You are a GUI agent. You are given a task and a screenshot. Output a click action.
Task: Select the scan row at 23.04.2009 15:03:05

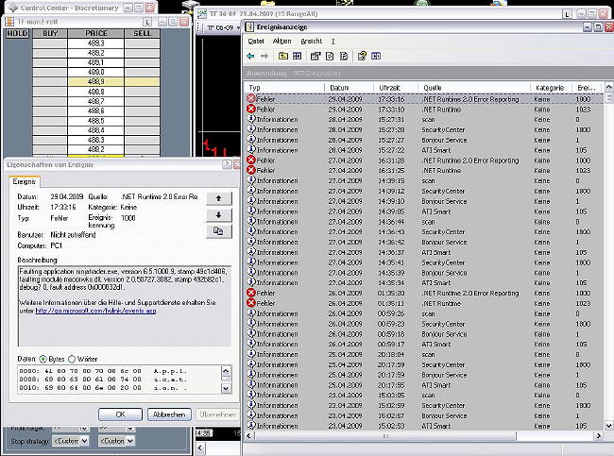tap(424, 395)
